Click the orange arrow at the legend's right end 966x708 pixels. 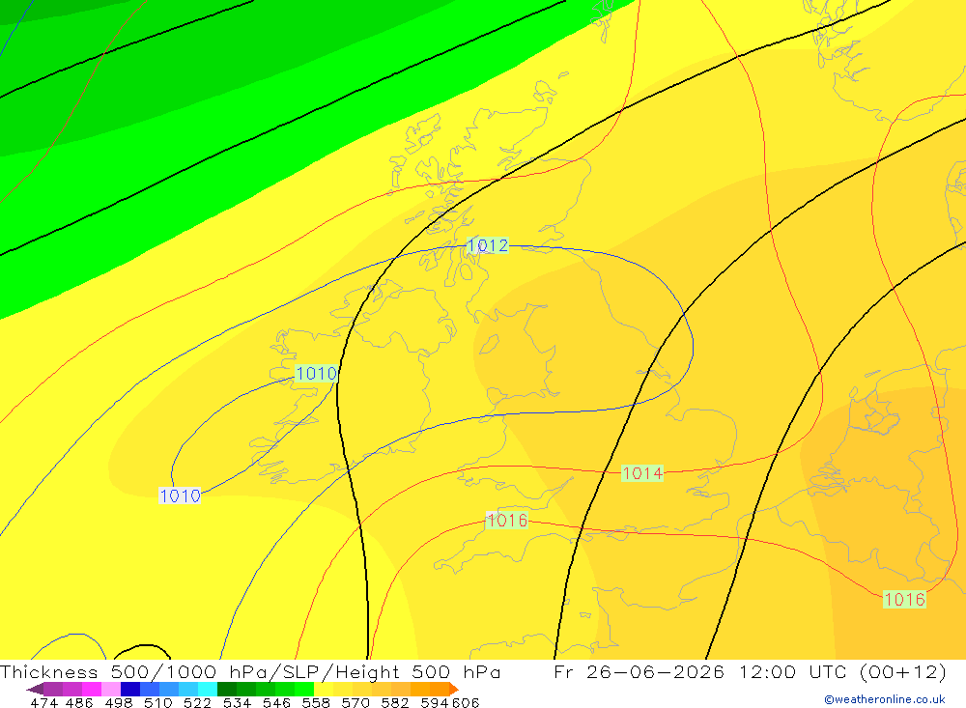click(x=454, y=689)
